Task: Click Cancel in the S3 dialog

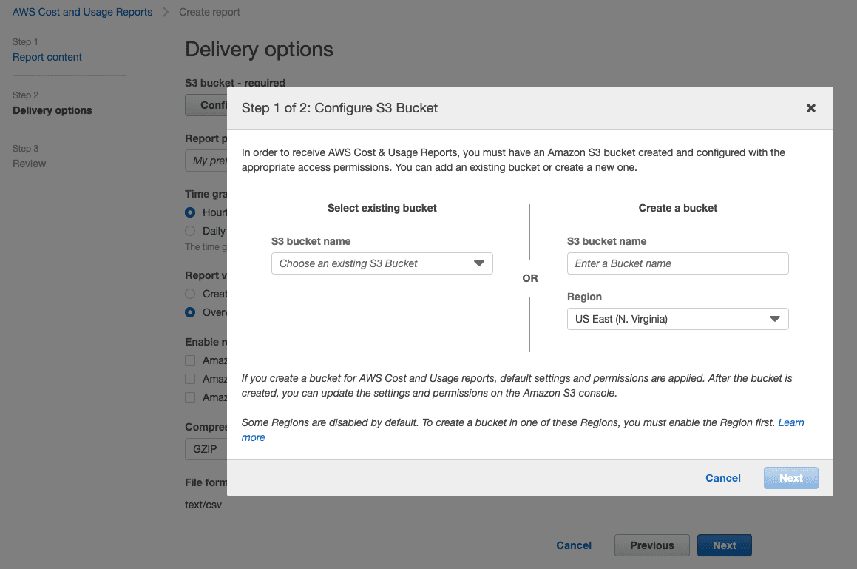Action: tap(722, 478)
